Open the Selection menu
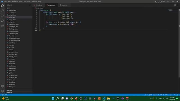The image size is (180, 101). [15, 2]
